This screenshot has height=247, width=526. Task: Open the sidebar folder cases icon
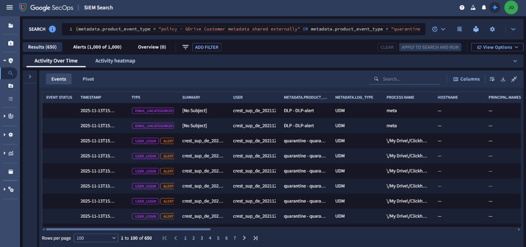coord(11,26)
